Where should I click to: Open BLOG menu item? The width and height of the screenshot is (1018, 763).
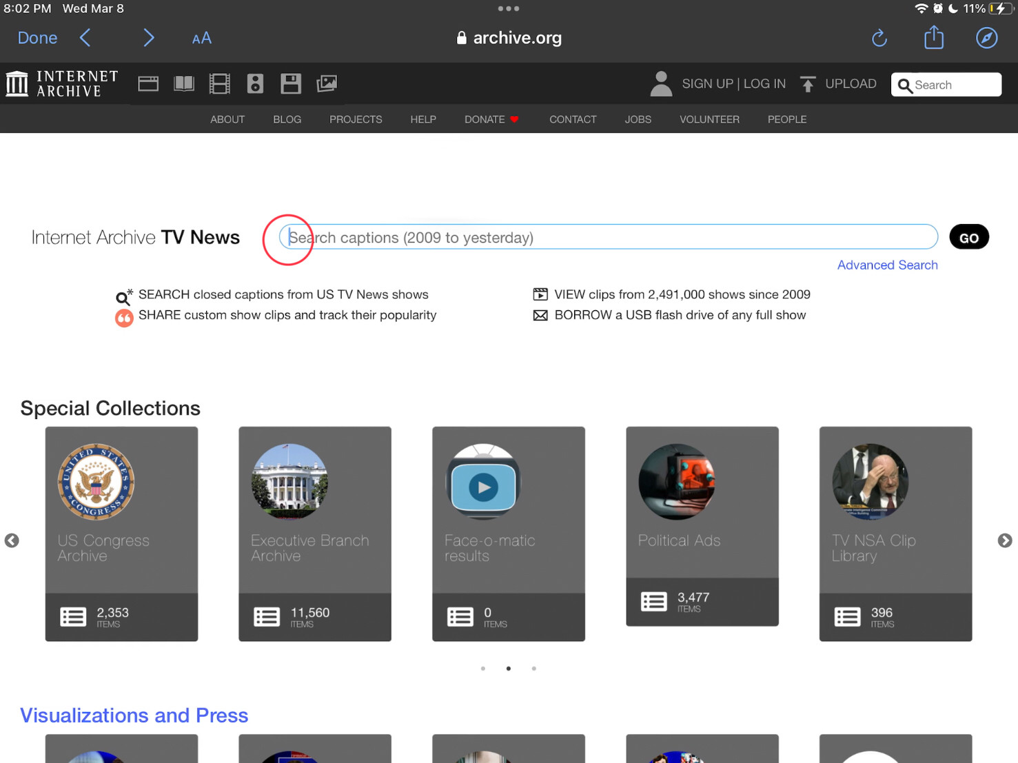click(287, 119)
